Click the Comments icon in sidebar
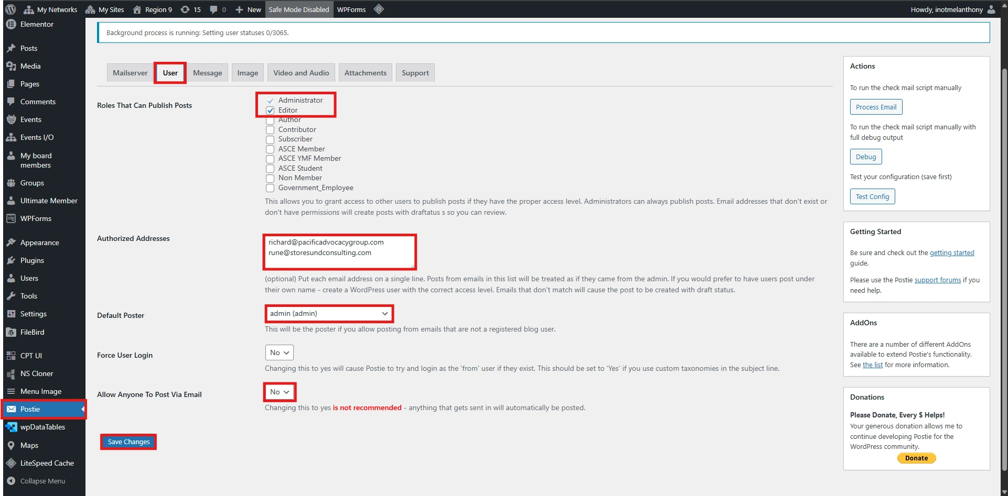1008x496 pixels. coord(11,102)
